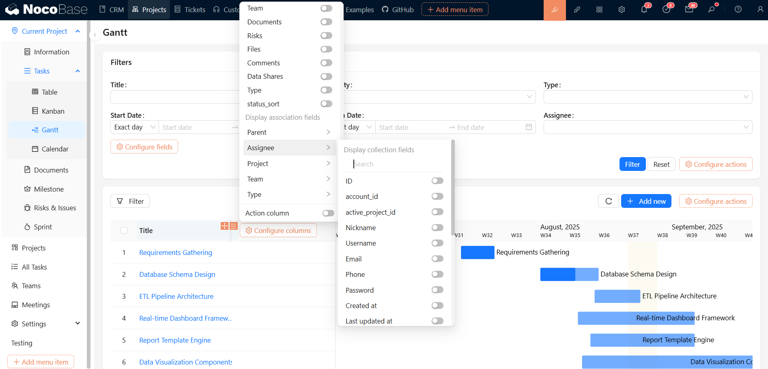Click the notifications bell icon
The width and height of the screenshot is (768, 369).
[644, 9]
